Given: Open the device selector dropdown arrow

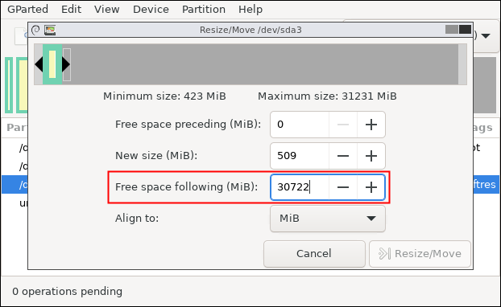Looking at the screenshot, I should [486, 36].
